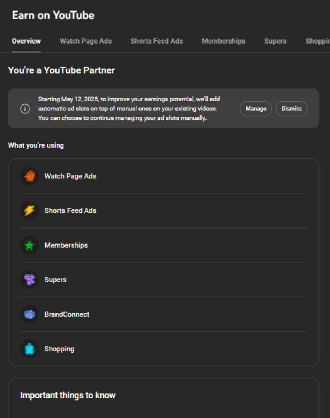This screenshot has height=418, width=330.
Task: Click the cyan Shopping bag icon
Action: coord(30,349)
